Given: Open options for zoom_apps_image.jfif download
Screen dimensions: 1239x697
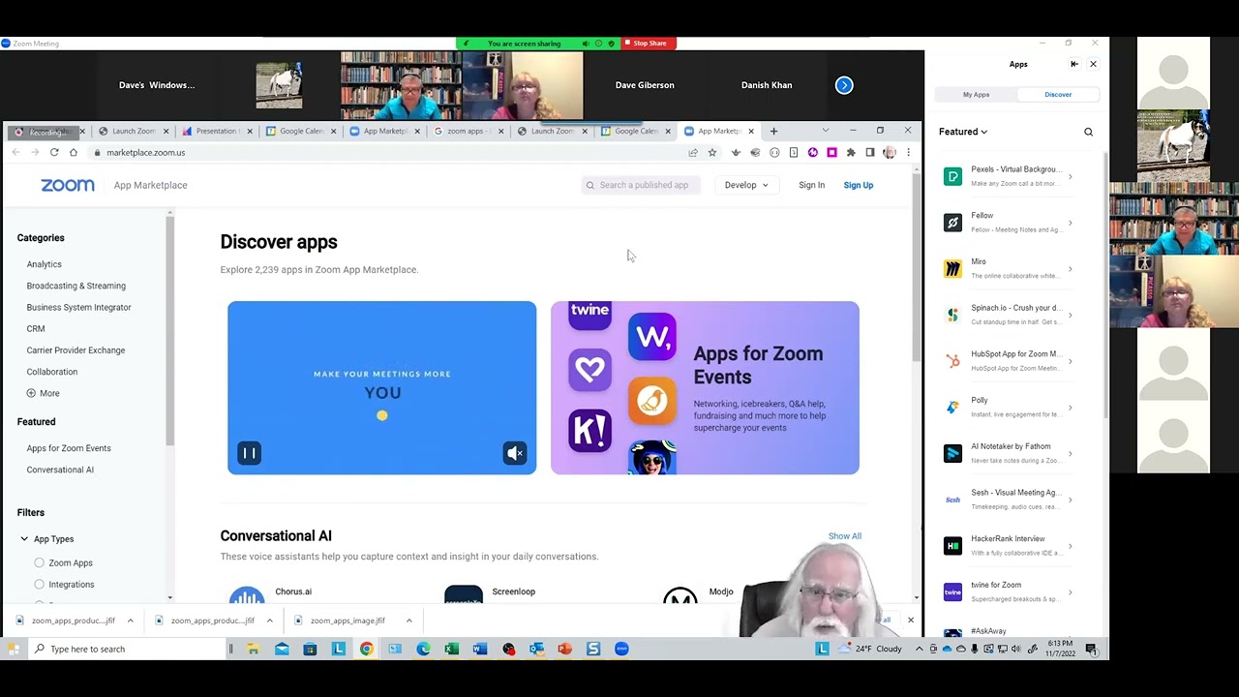Looking at the screenshot, I should pyautogui.click(x=408, y=621).
